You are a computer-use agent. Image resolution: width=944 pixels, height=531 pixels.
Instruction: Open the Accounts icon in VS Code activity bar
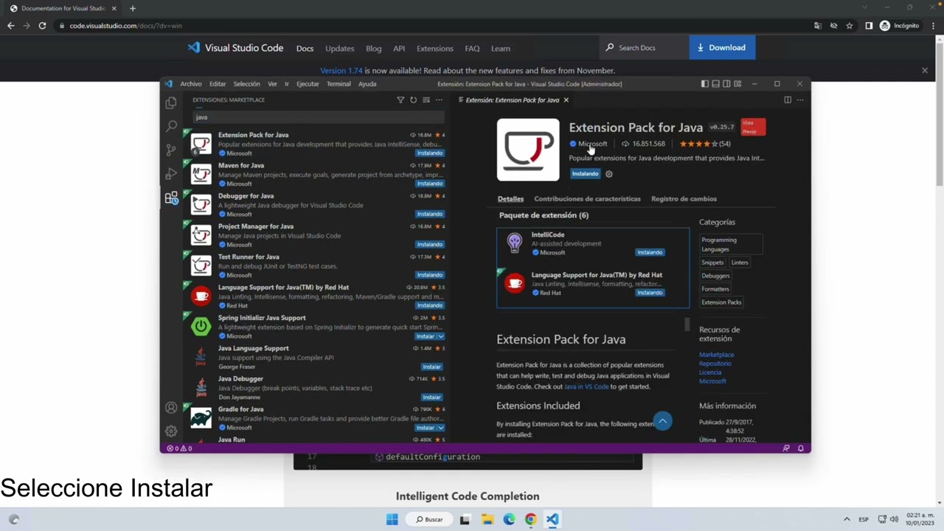coord(171,407)
